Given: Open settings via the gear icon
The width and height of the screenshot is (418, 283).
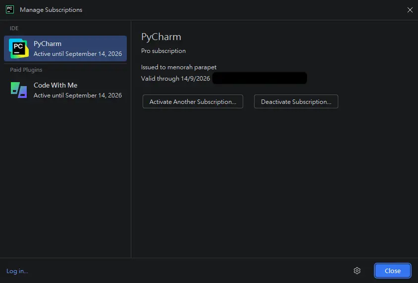Looking at the screenshot, I should [x=357, y=271].
